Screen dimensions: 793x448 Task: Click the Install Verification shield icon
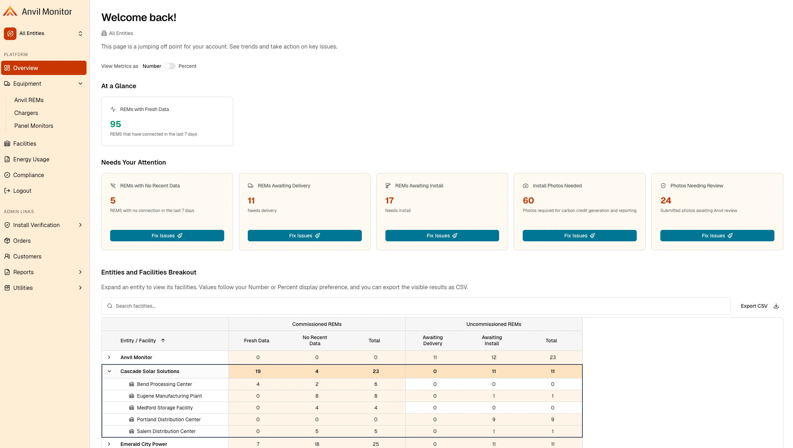(7, 225)
